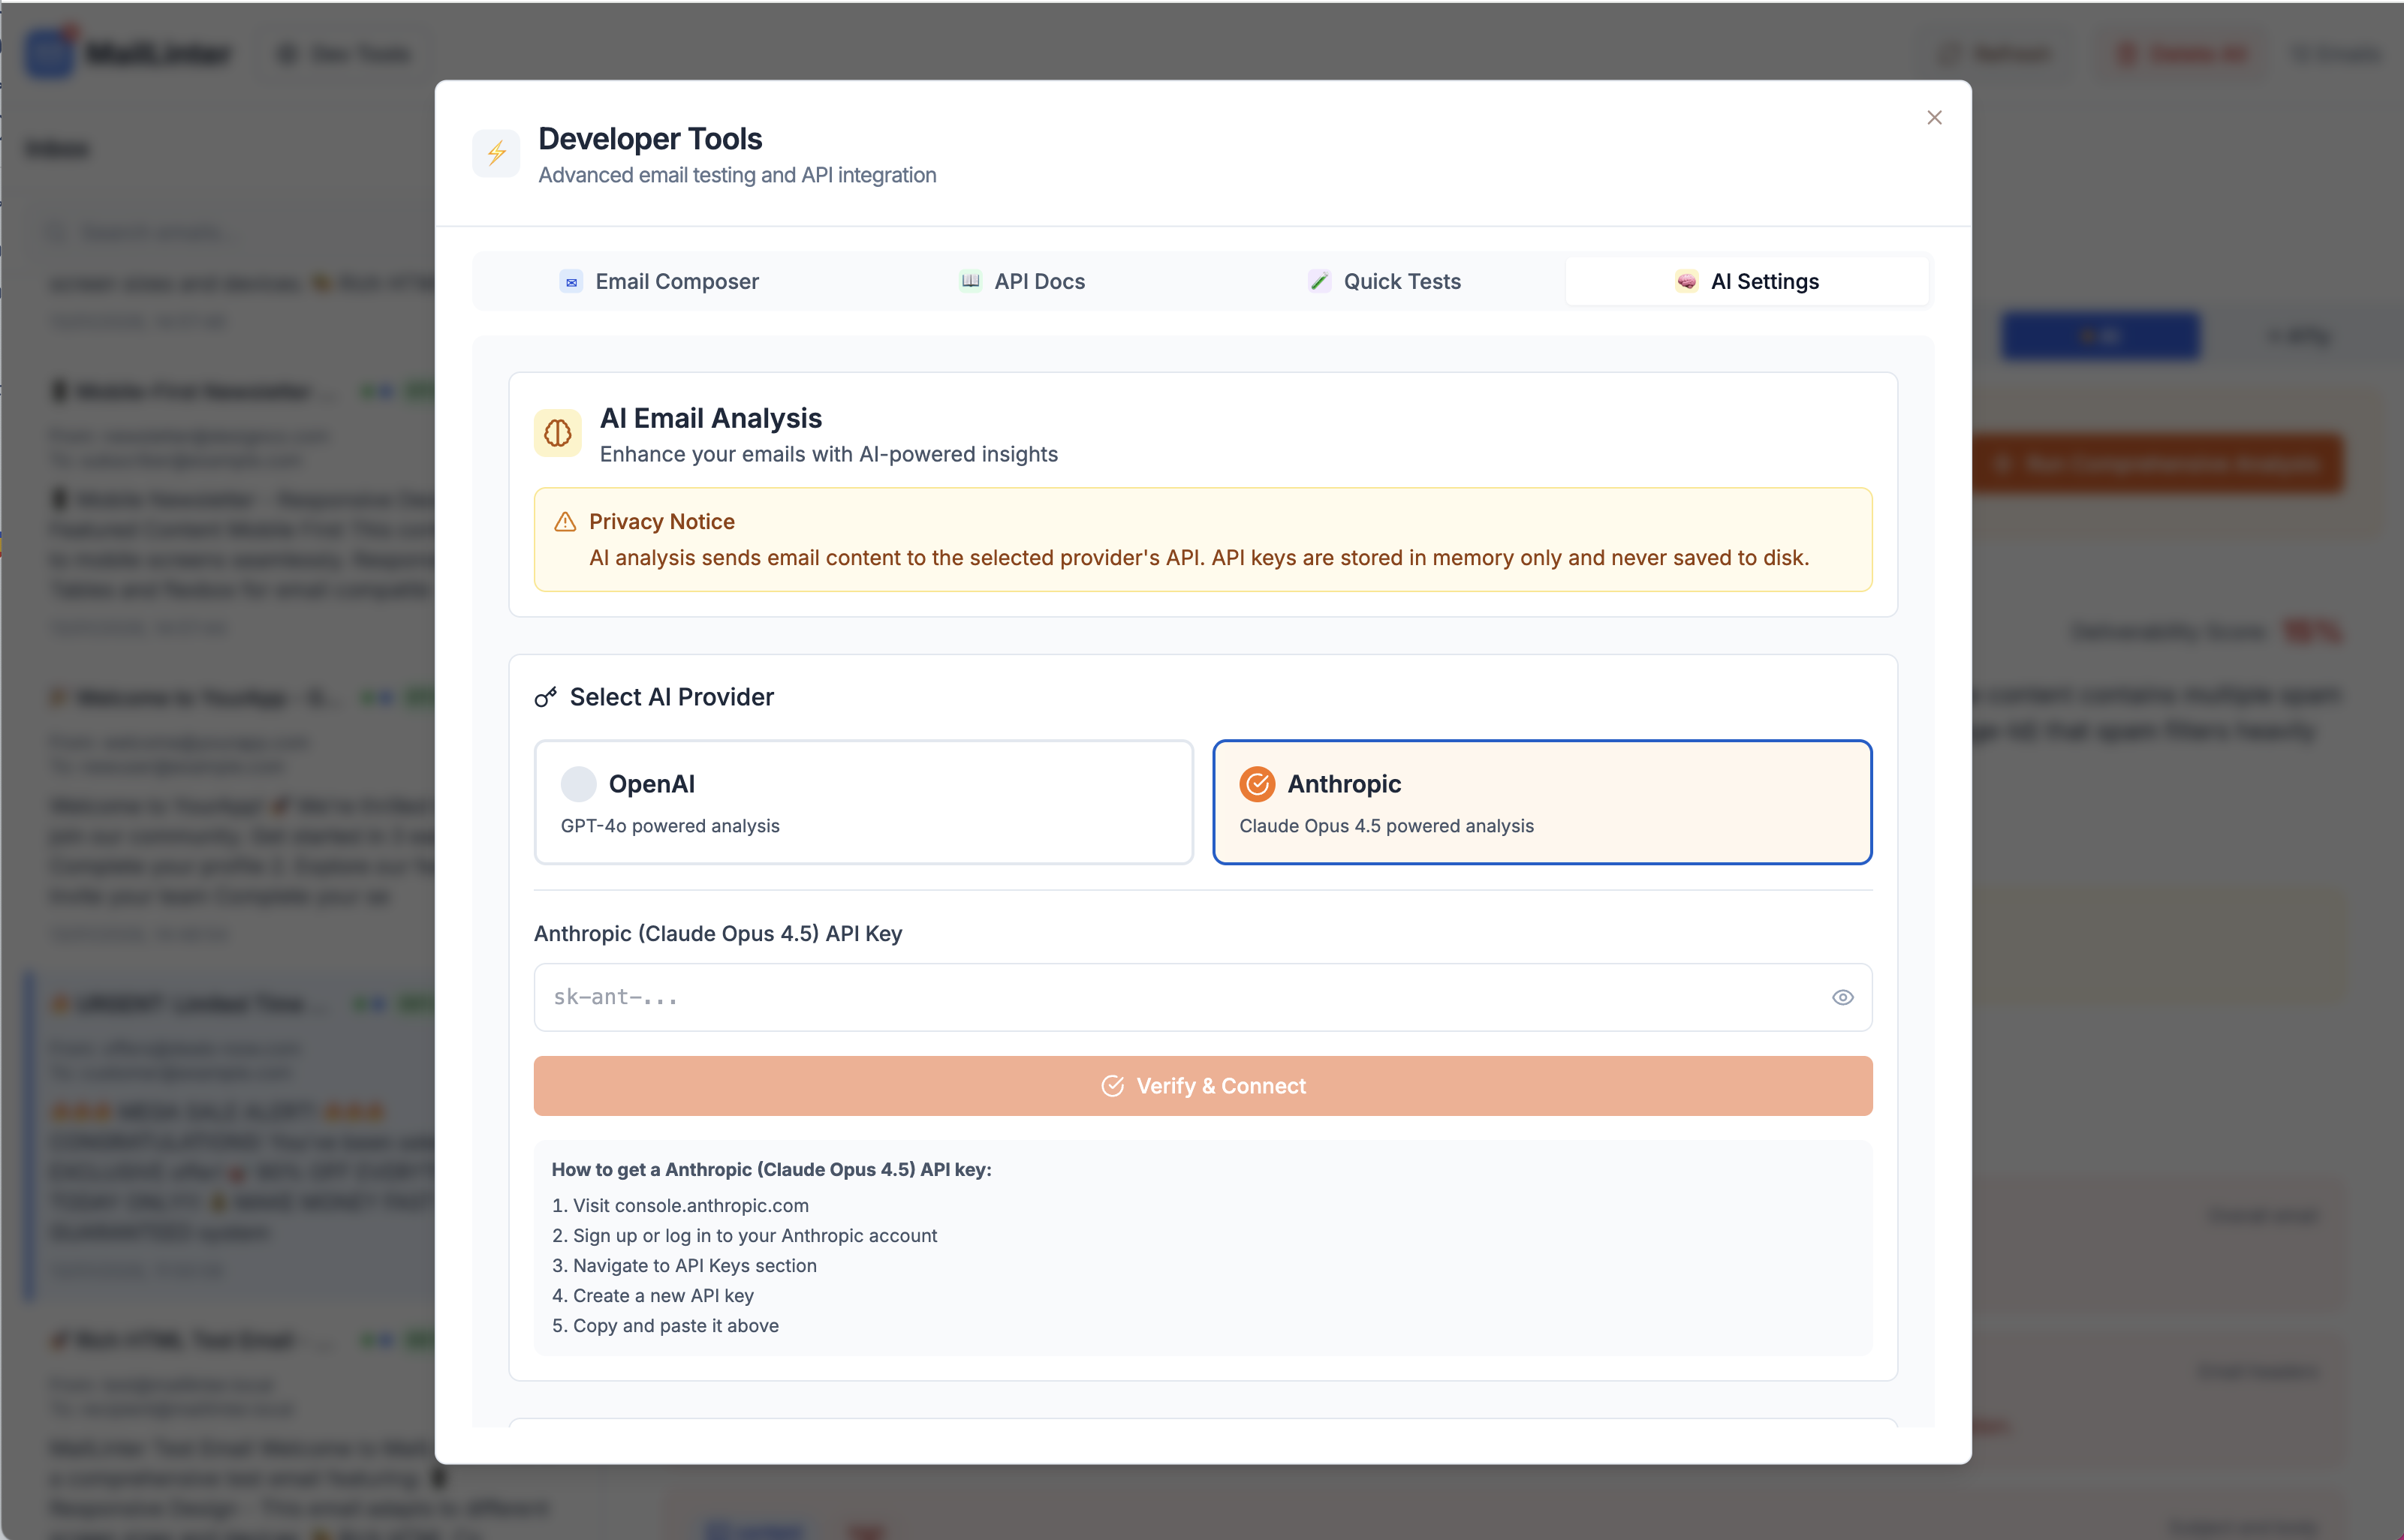Toggle API key visibility with the eye icon
This screenshot has height=1540, width=2404.
[x=1842, y=997]
